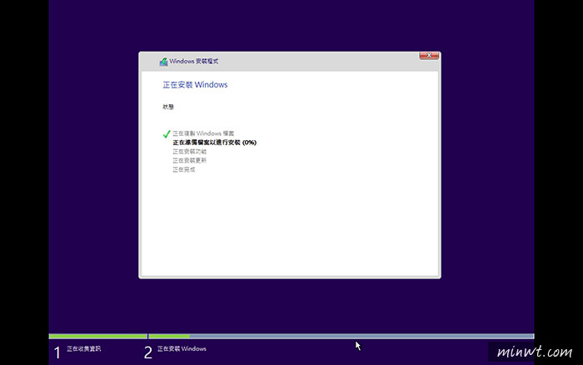
Task: Click the Windows setup icon in title bar
Action: tap(163, 62)
